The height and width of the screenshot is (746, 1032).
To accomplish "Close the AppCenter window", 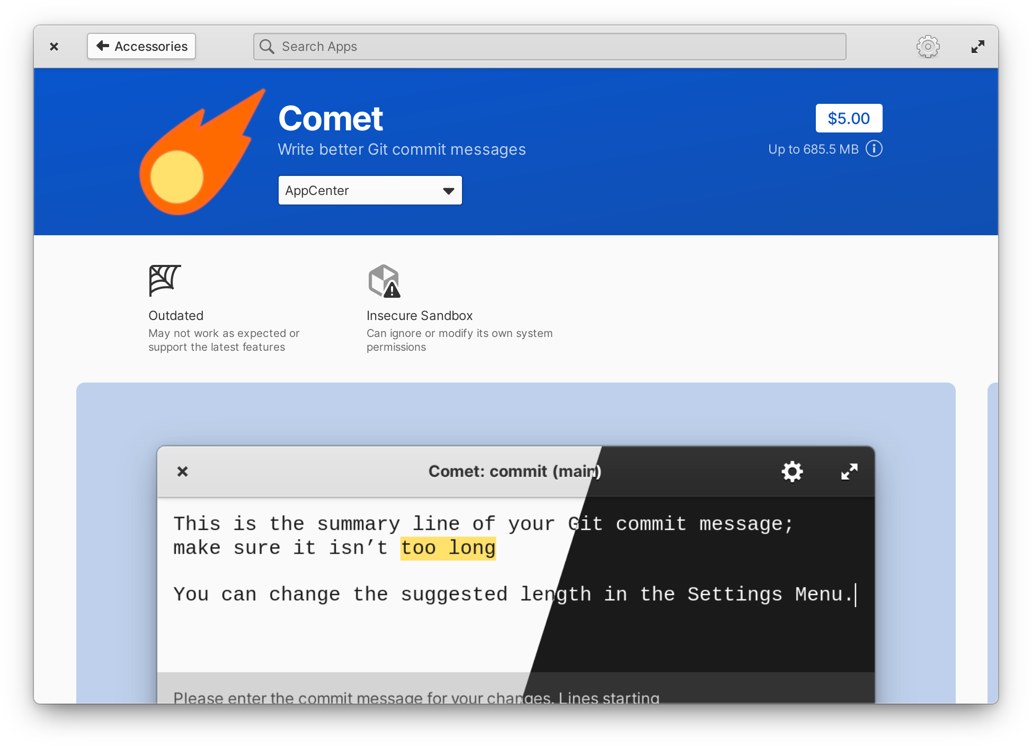I will [54, 47].
